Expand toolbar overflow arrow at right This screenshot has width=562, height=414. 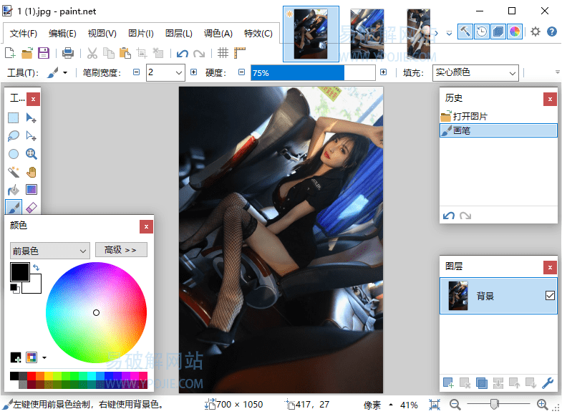pyautogui.click(x=557, y=72)
